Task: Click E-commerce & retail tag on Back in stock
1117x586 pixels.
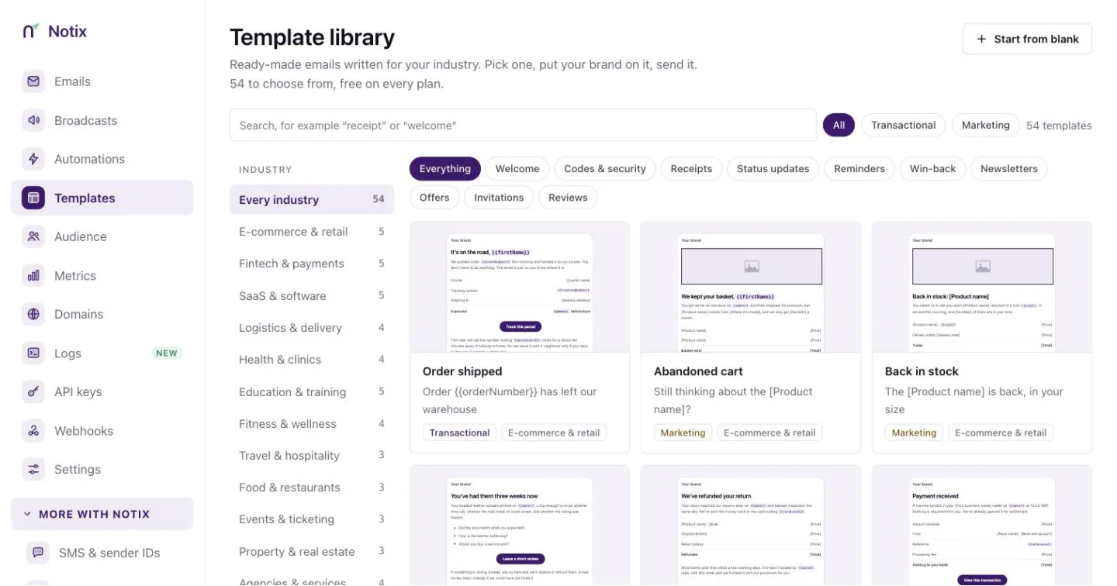Action: pyautogui.click(x=1001, y=433)
